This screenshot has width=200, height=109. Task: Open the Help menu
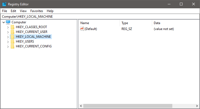(50, 11)
